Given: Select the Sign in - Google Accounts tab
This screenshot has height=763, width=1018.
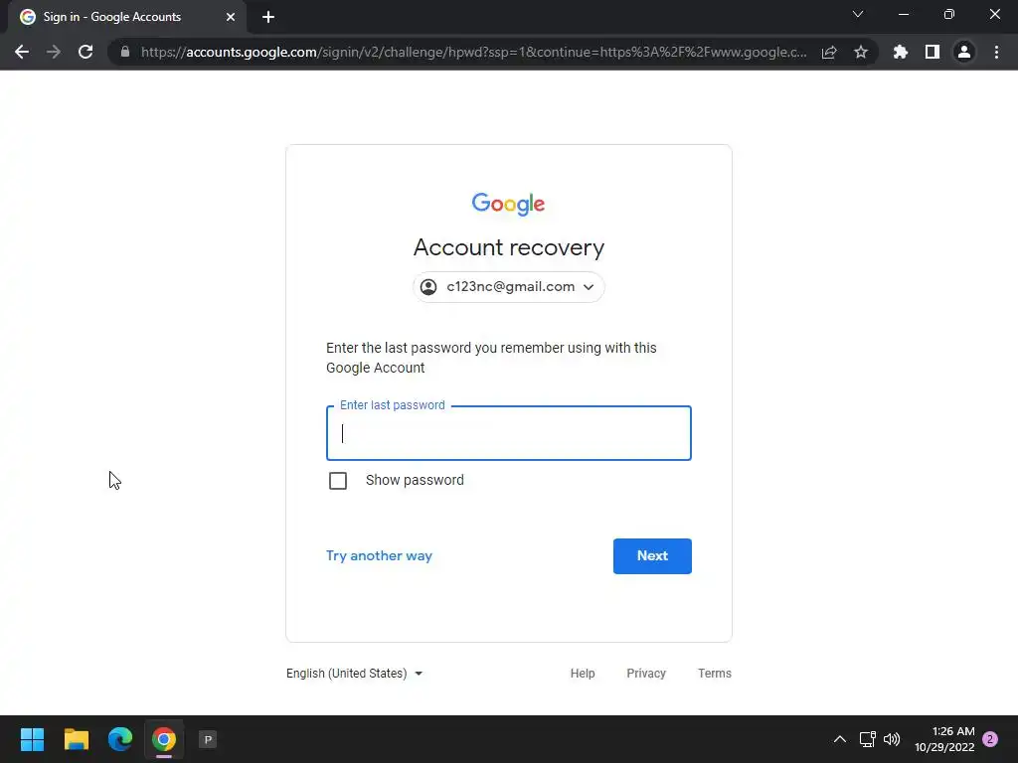Looking at the screenshot, I should tap(127, 17).
